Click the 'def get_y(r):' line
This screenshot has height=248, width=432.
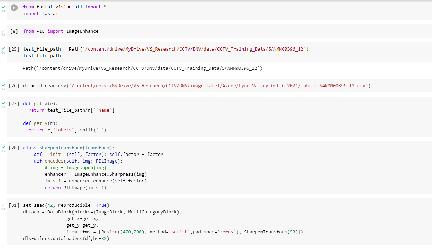click(x=41, y=123)
